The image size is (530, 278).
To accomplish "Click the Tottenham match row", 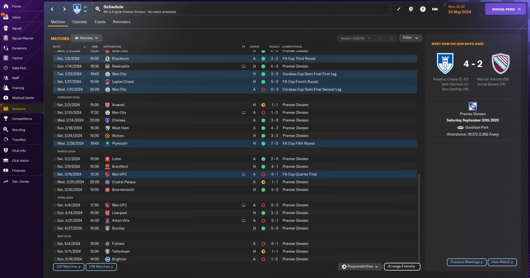I will tap(235, 251).
